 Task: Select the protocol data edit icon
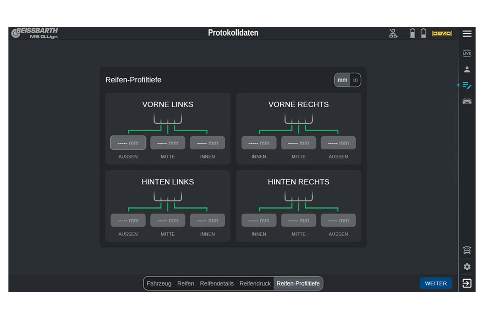(x=467, y=85)
